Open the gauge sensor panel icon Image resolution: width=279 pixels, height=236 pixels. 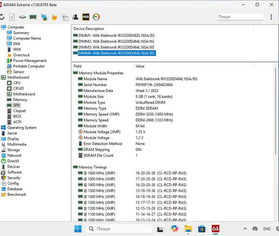pyautogui.click(x=96, y=17)
